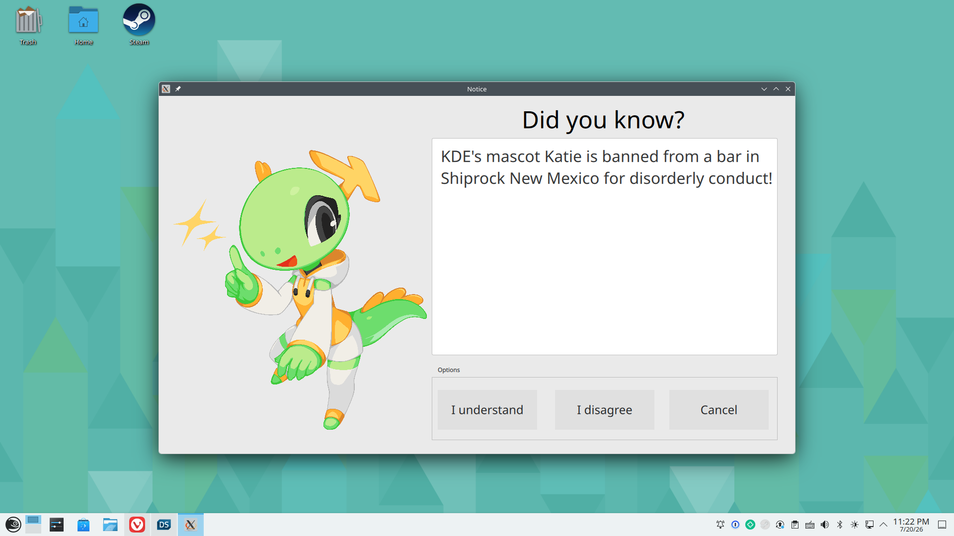This screenshot has width=954, height=536.
Task: Maximize the Notice window
Action: (776, 89)
